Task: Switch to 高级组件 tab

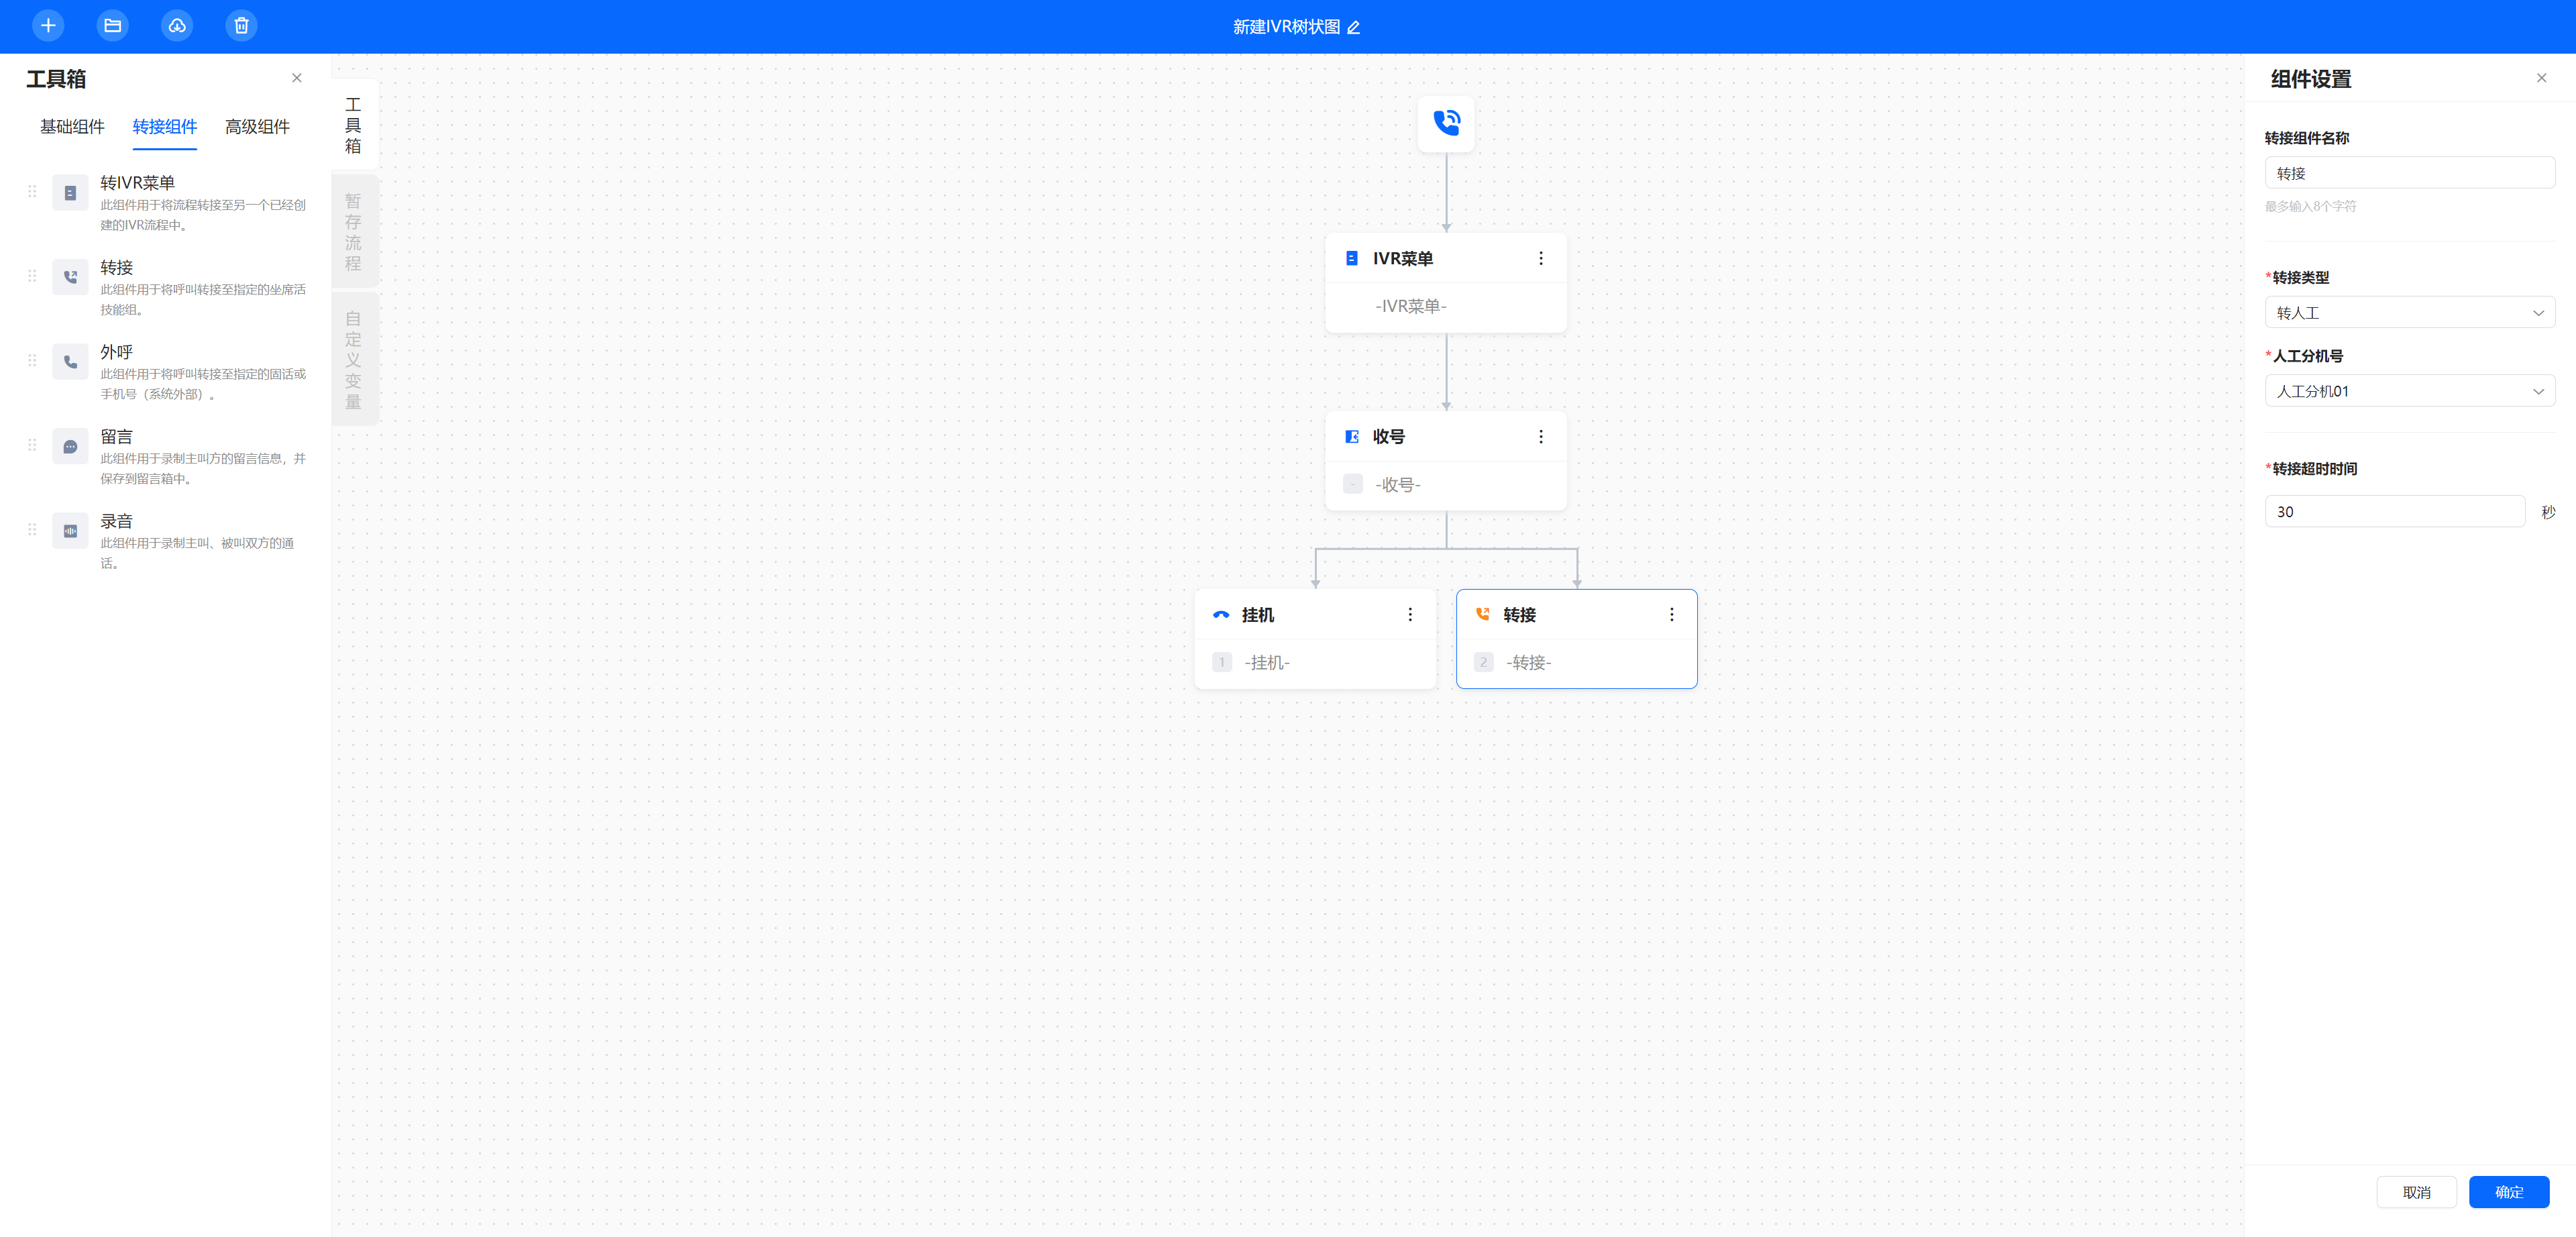Action: click(257, 127)
